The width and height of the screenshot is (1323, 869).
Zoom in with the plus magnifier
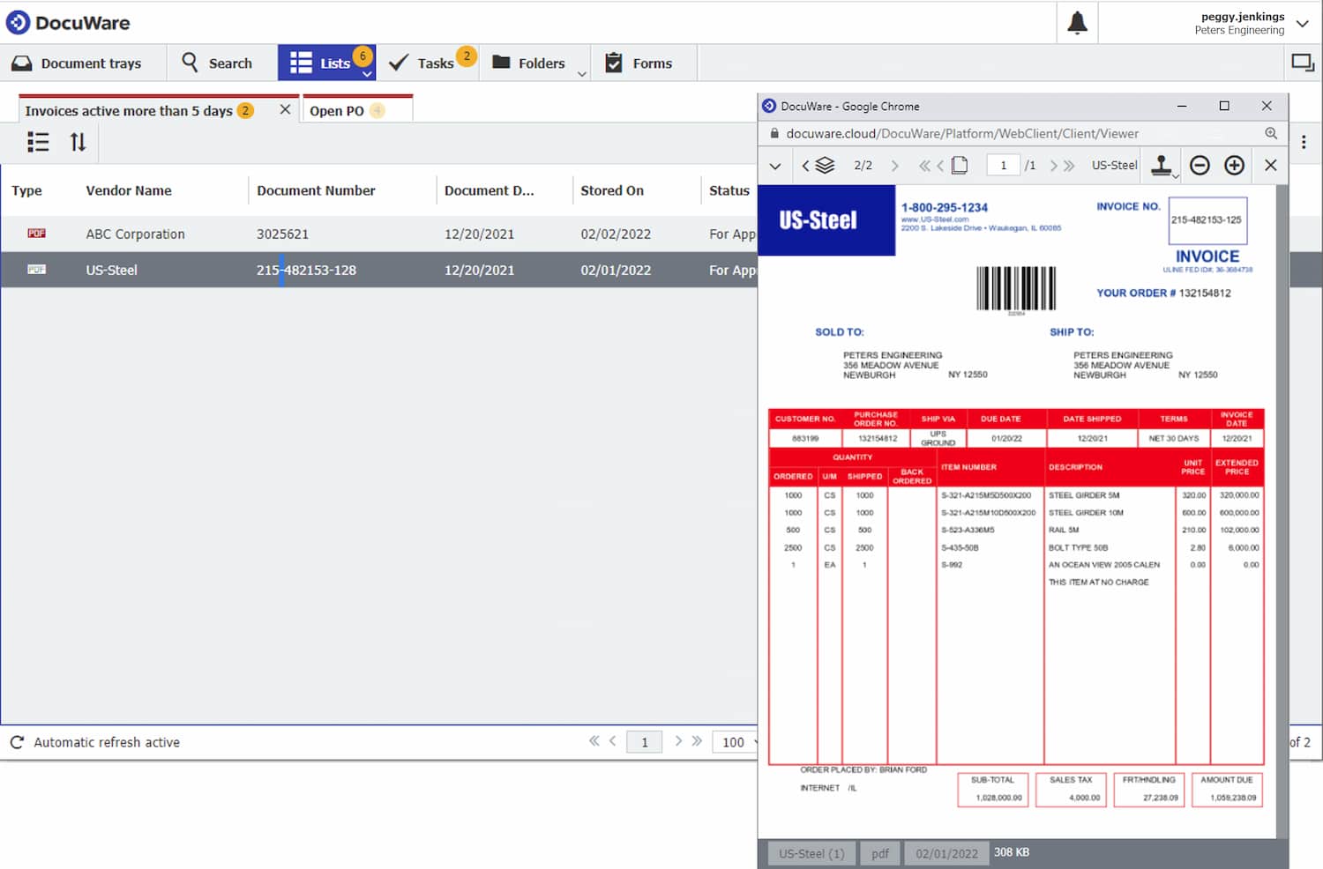[x=1235, y=165]
